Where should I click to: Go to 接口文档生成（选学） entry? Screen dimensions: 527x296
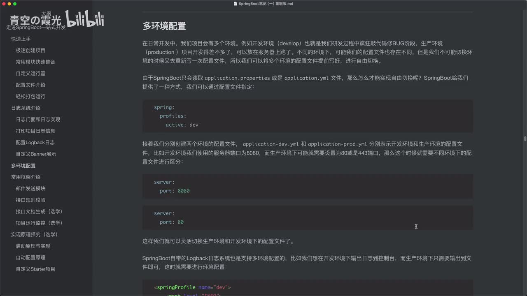tap(39, 211)
